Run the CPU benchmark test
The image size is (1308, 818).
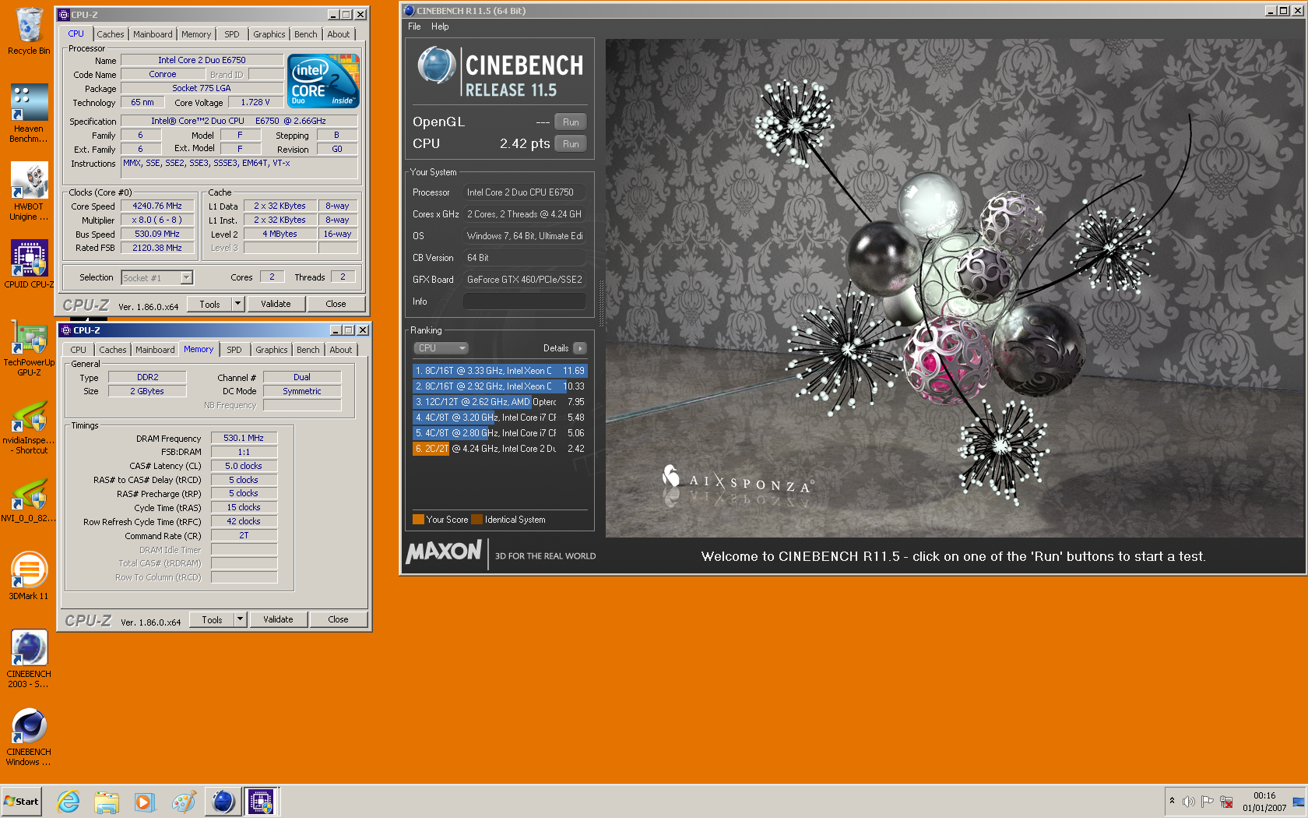pos(571,144)
